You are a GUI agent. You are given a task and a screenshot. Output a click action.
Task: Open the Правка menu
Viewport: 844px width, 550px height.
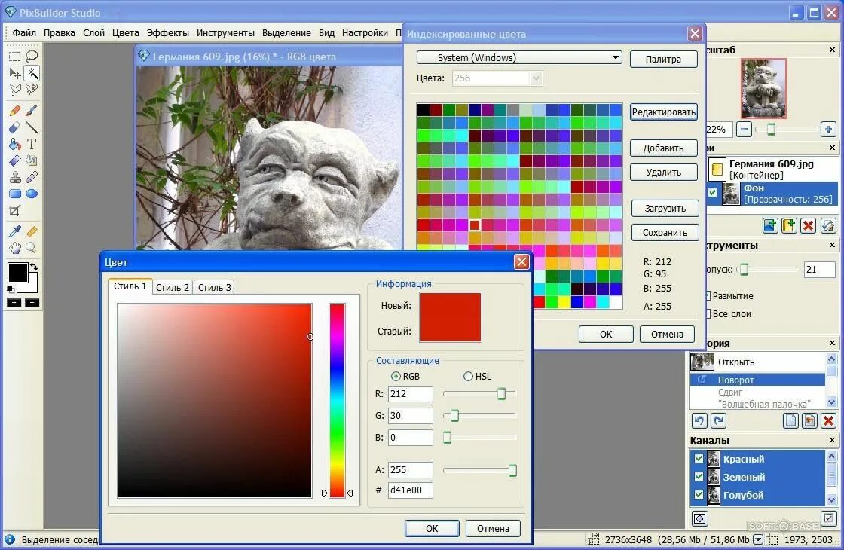[60, 33]
